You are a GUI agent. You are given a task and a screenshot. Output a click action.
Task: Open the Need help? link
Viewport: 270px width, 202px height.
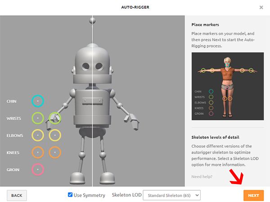202,176
